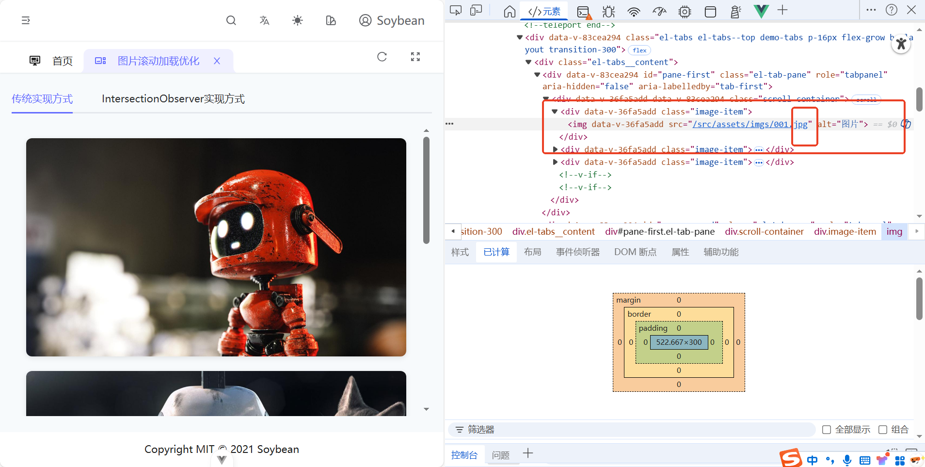Enter fullscreen with the expand icon
This screenshot has height=467, width=925.
415,57
